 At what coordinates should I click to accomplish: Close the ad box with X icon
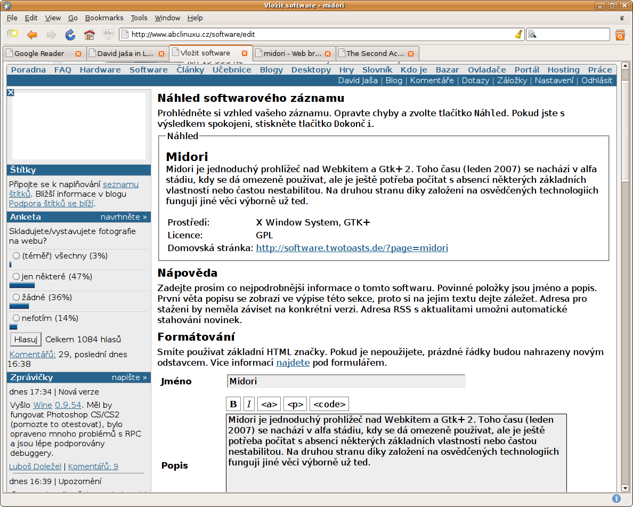pyautogui.click(x=11, y=92)
